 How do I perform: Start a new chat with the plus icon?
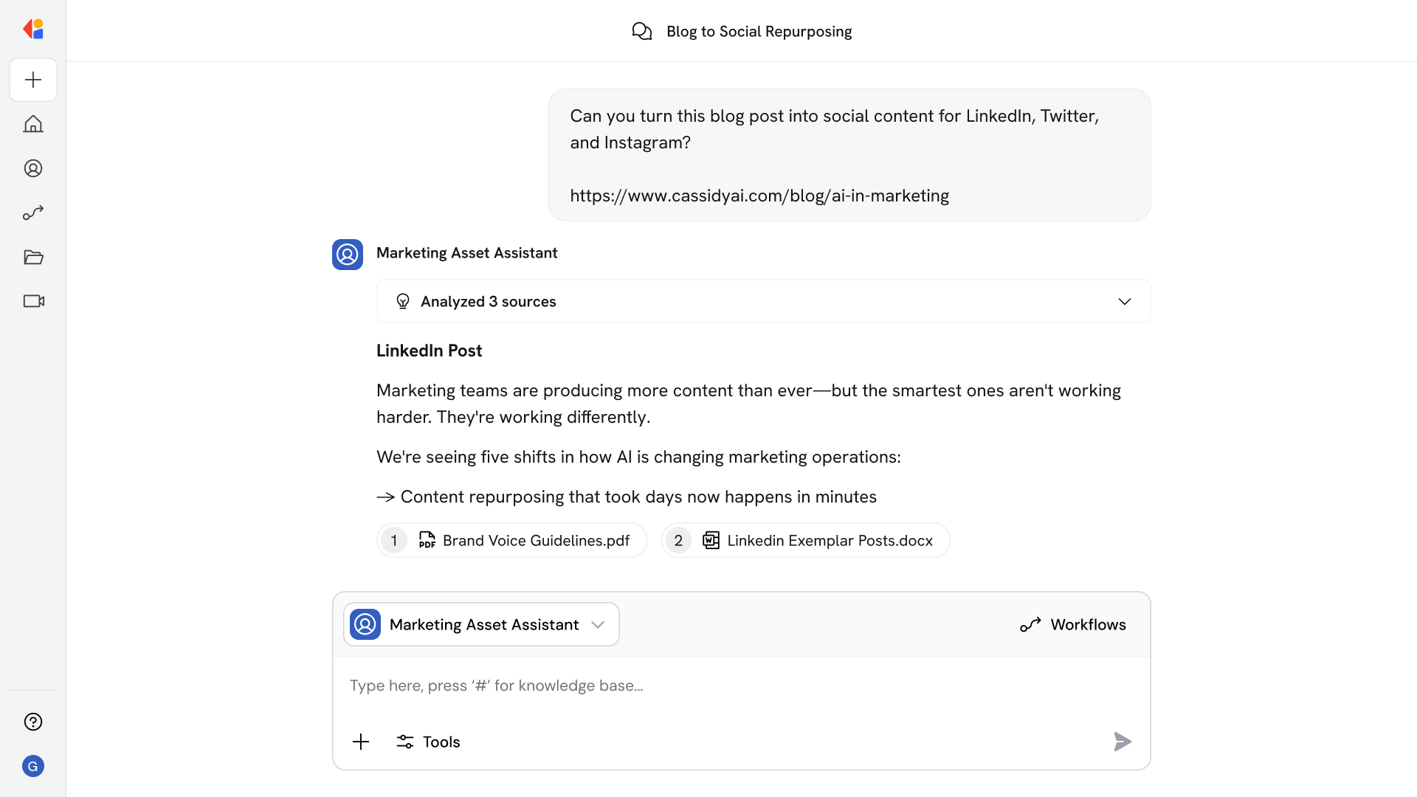coord(32,80)
